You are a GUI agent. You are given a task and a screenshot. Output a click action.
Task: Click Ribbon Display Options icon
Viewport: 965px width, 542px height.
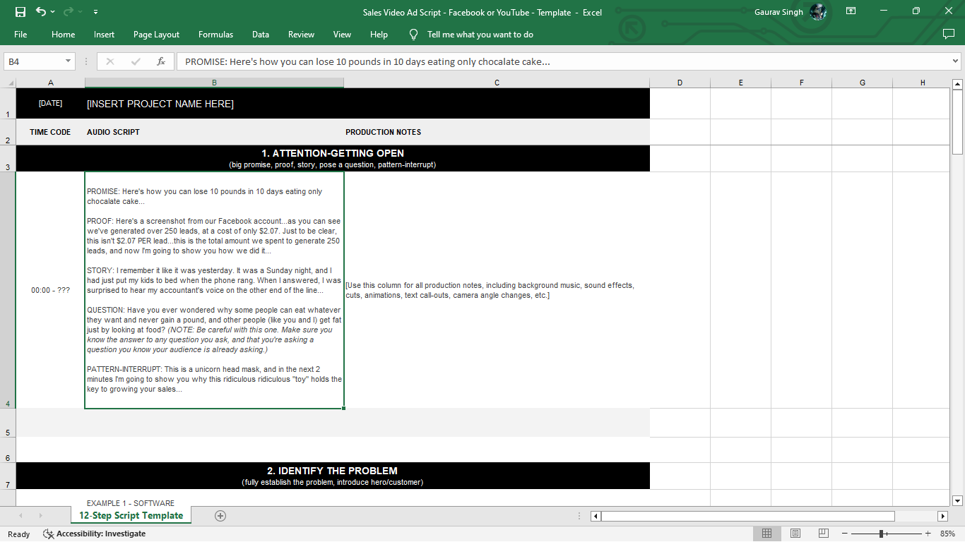tap(851, 11)
